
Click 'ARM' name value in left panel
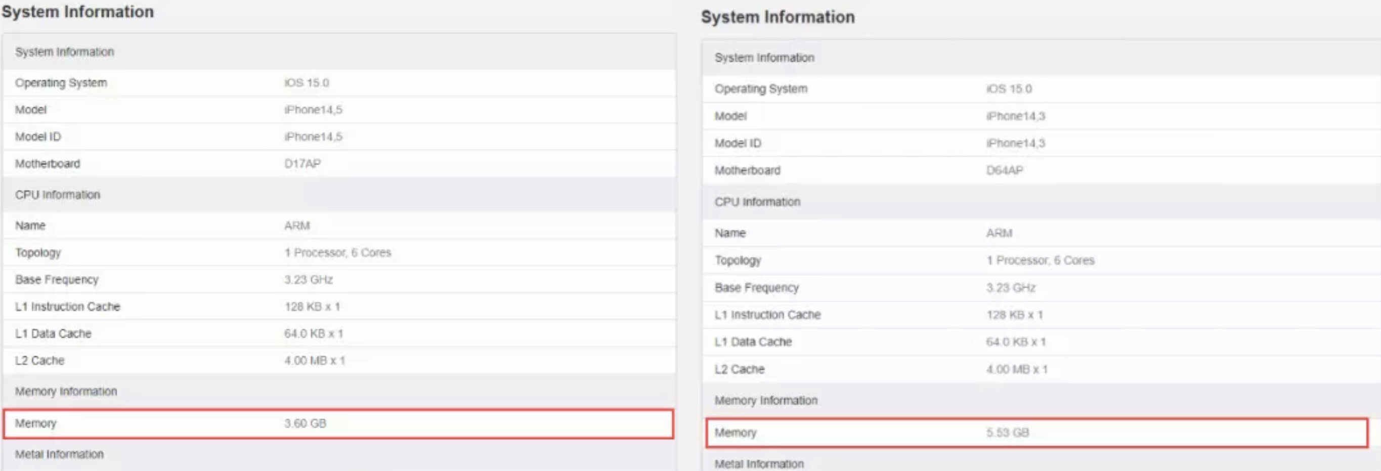pos(297,225)
